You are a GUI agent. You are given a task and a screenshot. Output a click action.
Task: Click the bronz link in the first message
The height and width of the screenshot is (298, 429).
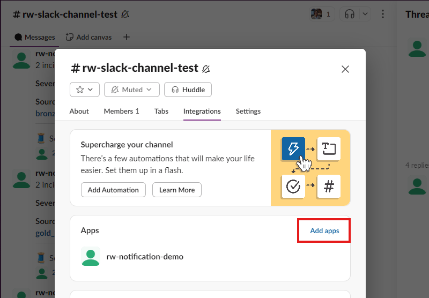(45, 114)
